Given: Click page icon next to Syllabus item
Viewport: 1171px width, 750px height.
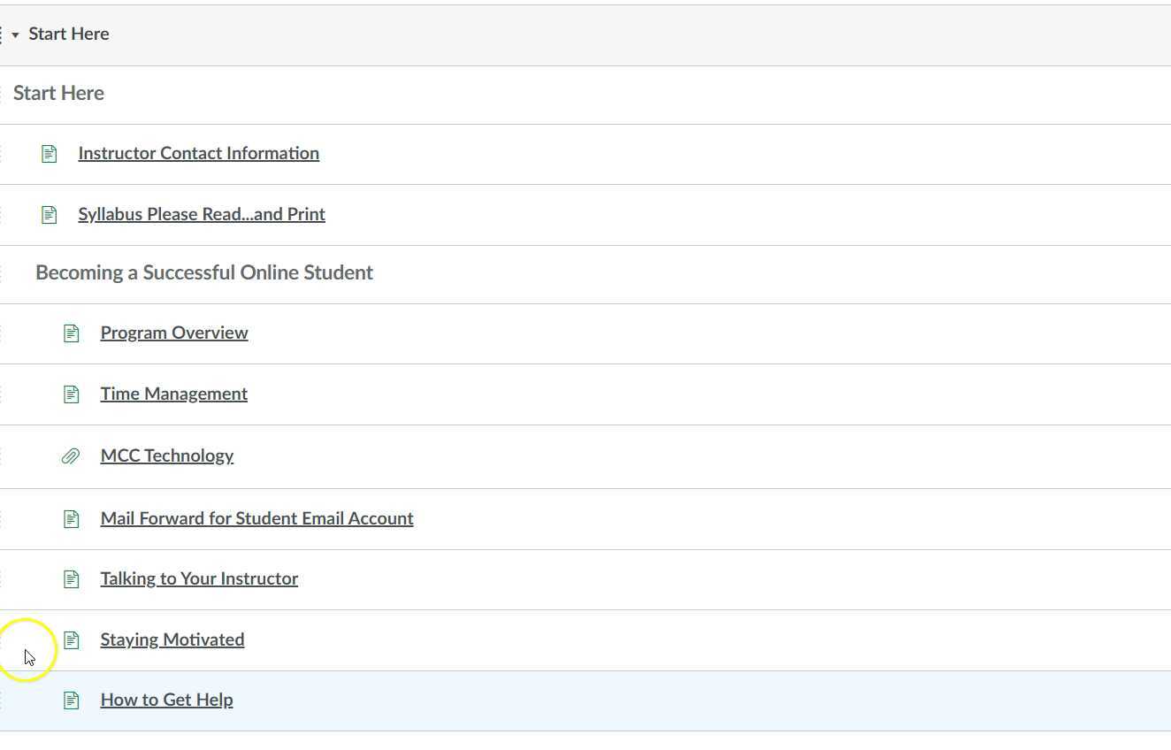Looking at the screenshot, I should click(x=50, y=215).
